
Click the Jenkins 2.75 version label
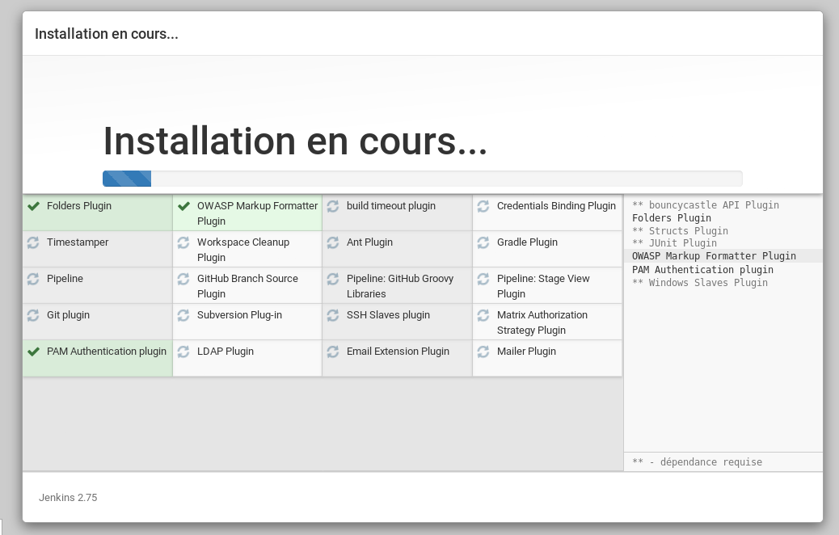(x=67, y=498)
